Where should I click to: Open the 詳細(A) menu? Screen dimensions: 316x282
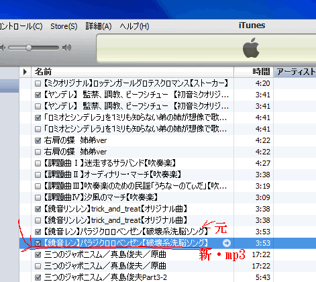(x=99, y=26)
